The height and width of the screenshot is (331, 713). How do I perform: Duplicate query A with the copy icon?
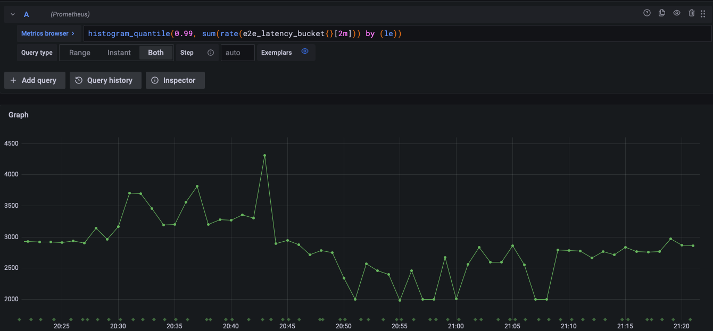pos(662,13)
